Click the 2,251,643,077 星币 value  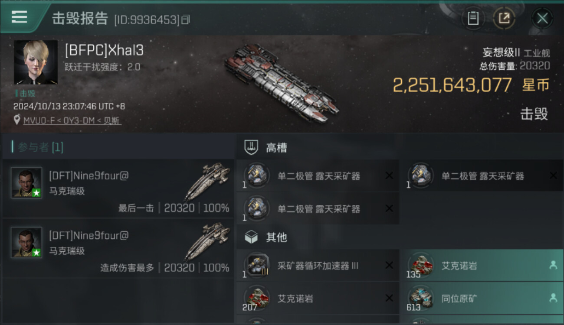(x=471, y=85)
